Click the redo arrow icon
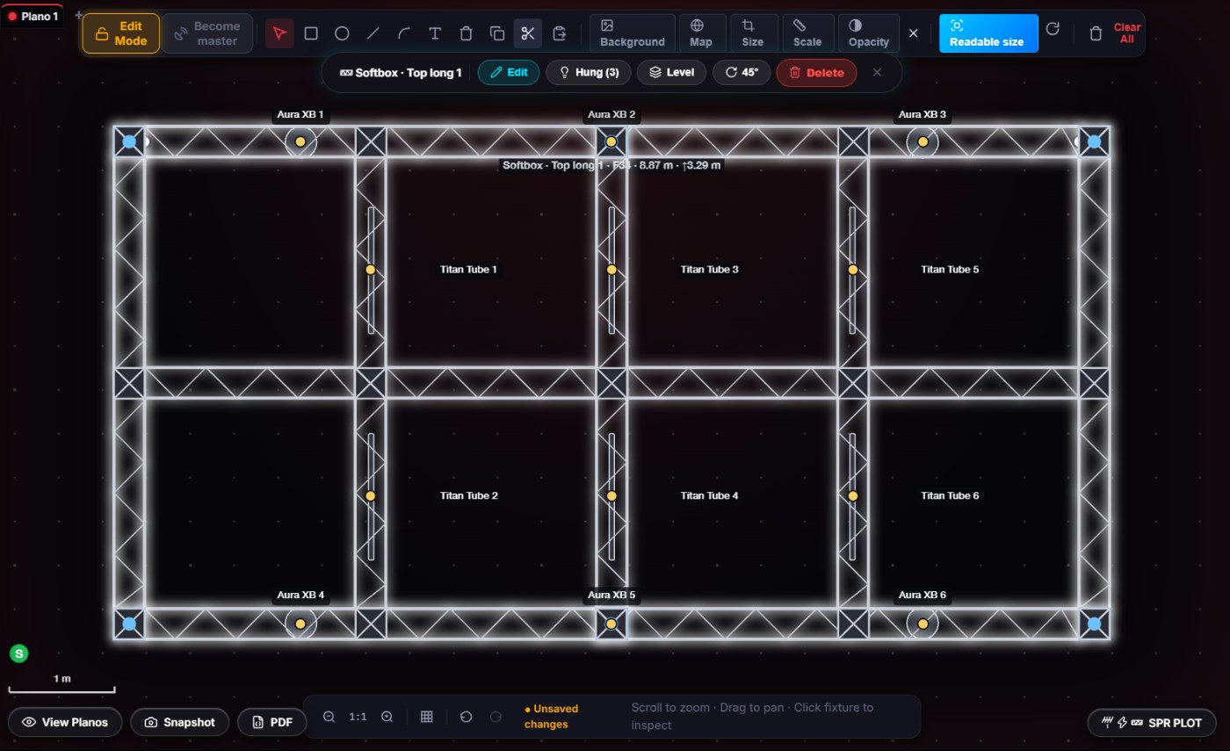Viewport: 1230px width, 751px height. [x=496, y=717]
